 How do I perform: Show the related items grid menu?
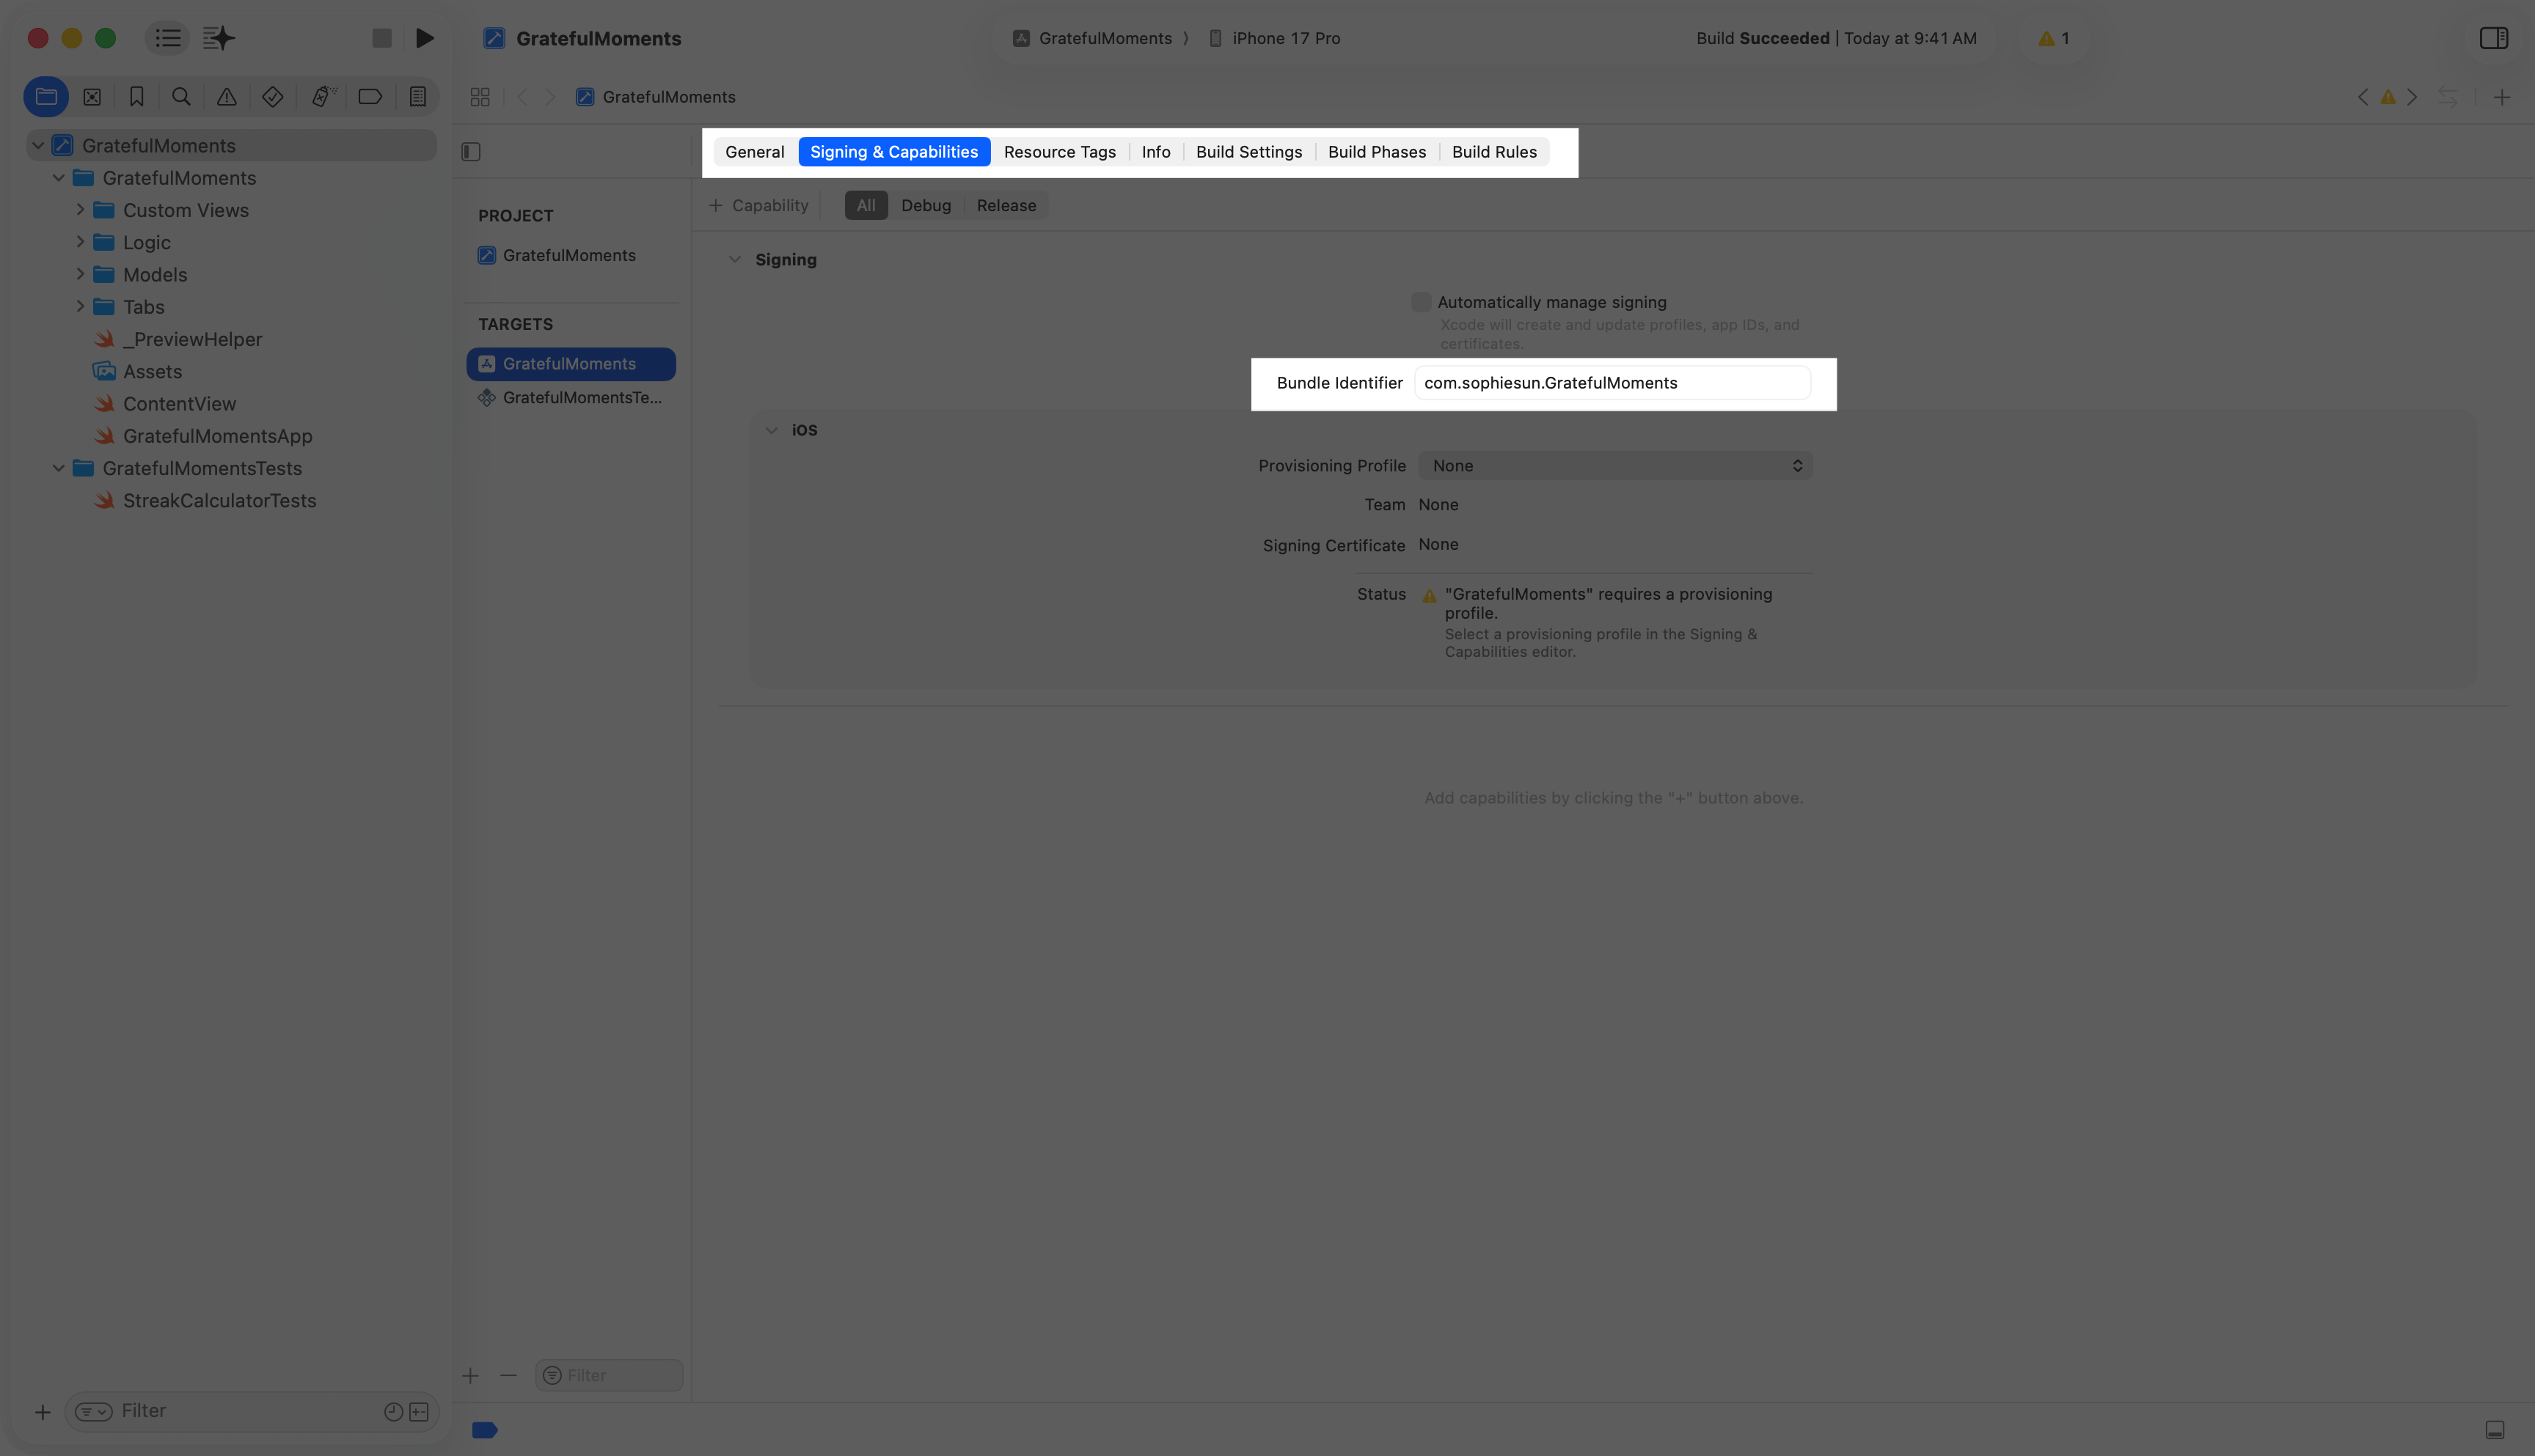[x=480, y=97]
